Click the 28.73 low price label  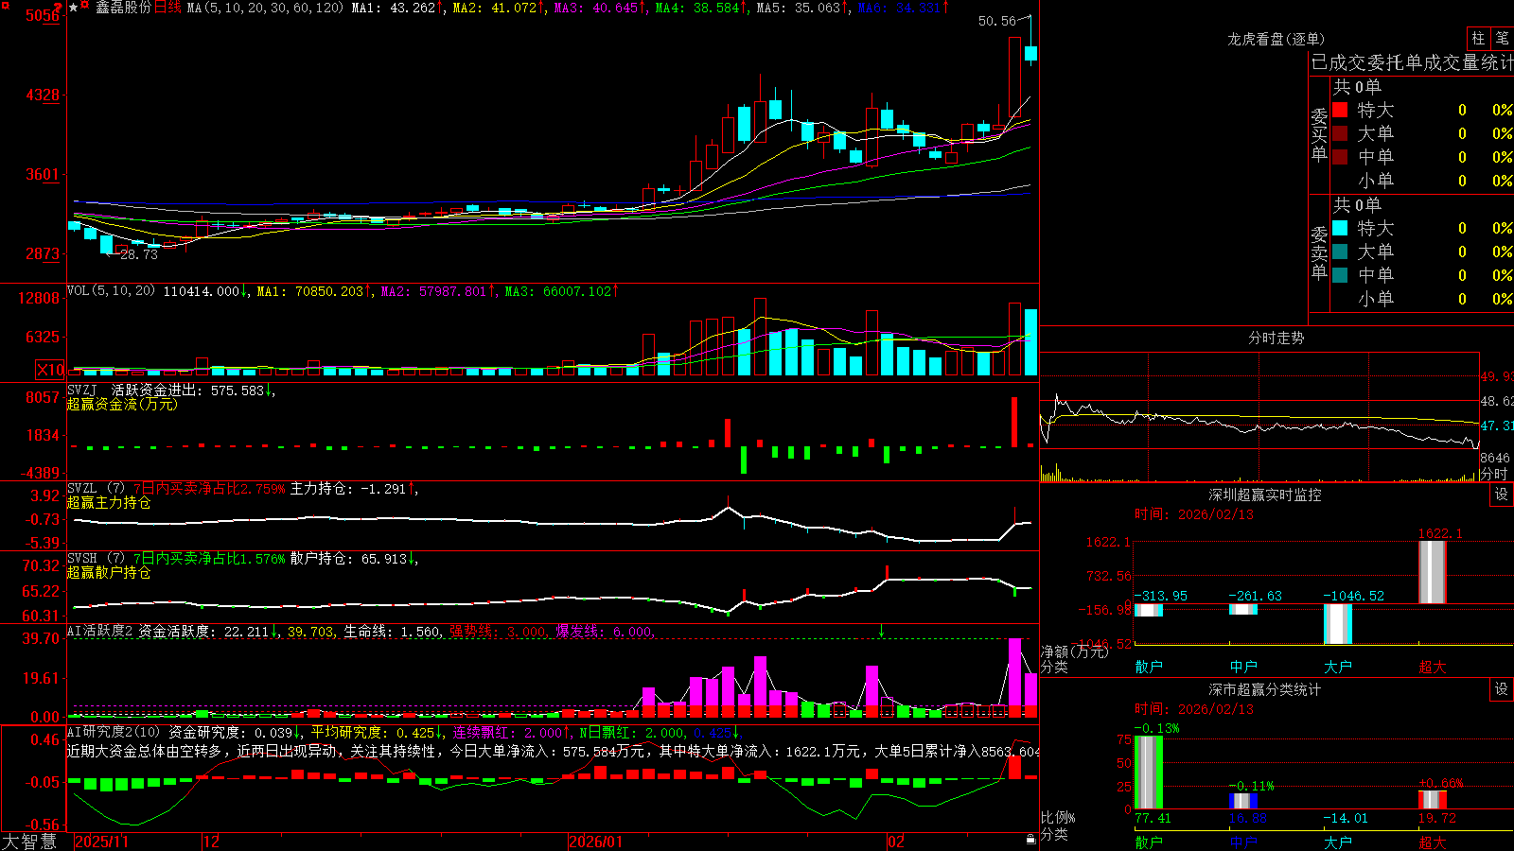(x=139, y=254)
